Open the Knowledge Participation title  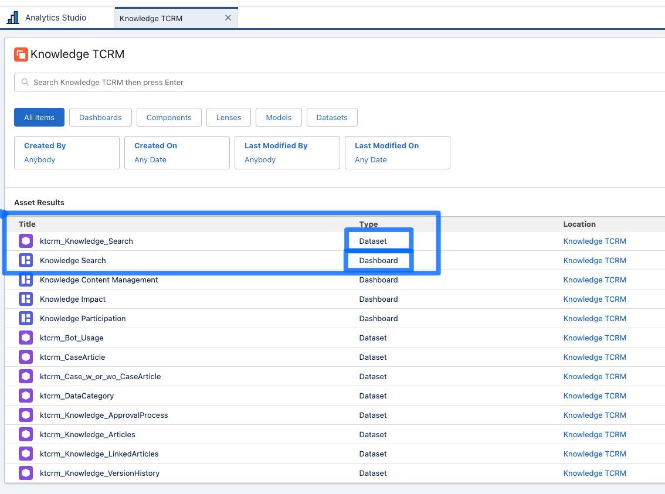83,319
